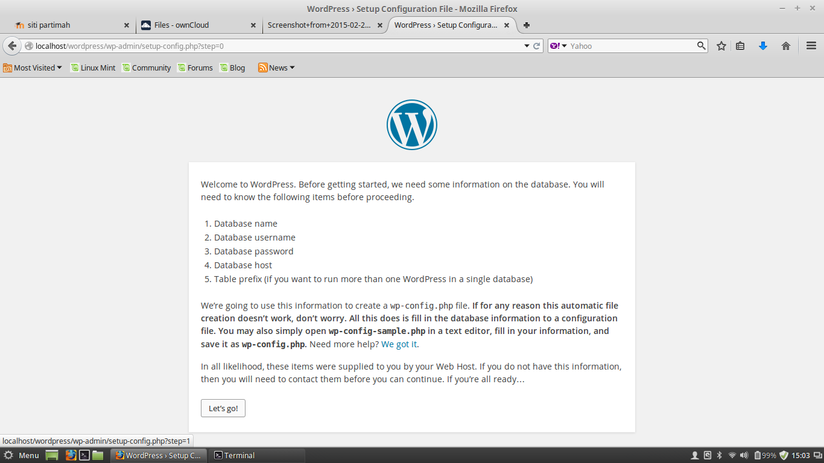Select WordPress Setup window in taskbar
Viewport: 824px width, 463px height.
click(x=159, y=455)
